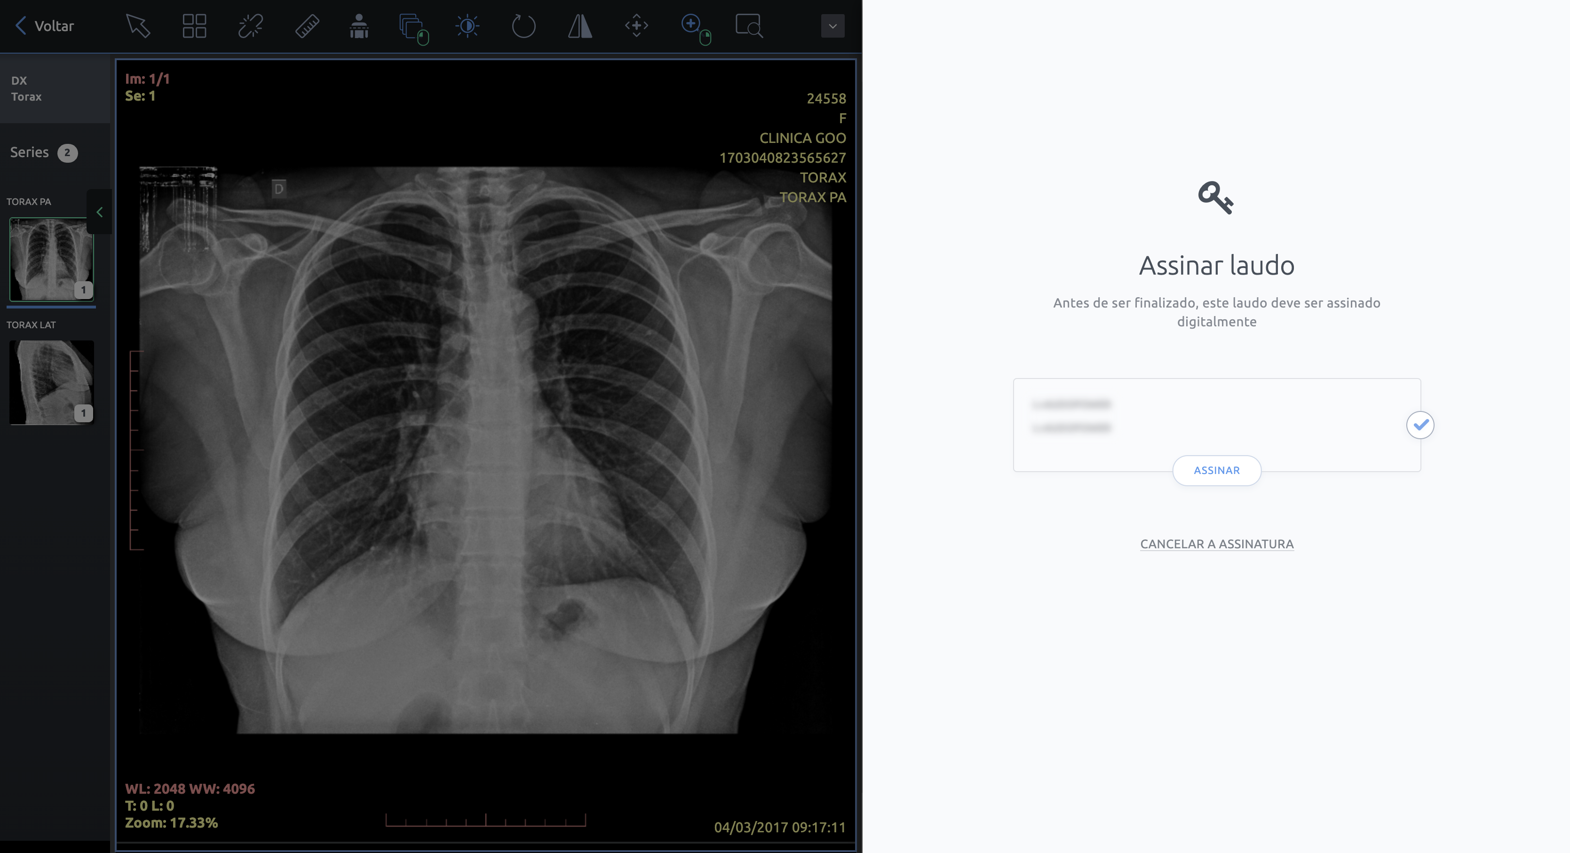Activate the stack scroll tool
1570x853 pixels.
(412, 28)
